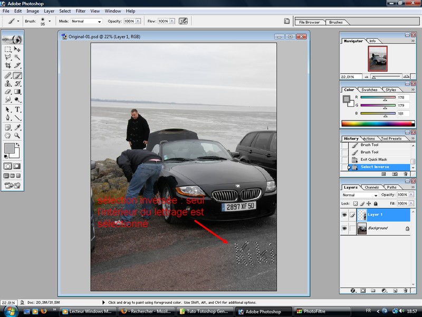The height and width of the screenshot is (317, 422).
Task: Open the Brush preset picker dropdown
Action: 50,21
